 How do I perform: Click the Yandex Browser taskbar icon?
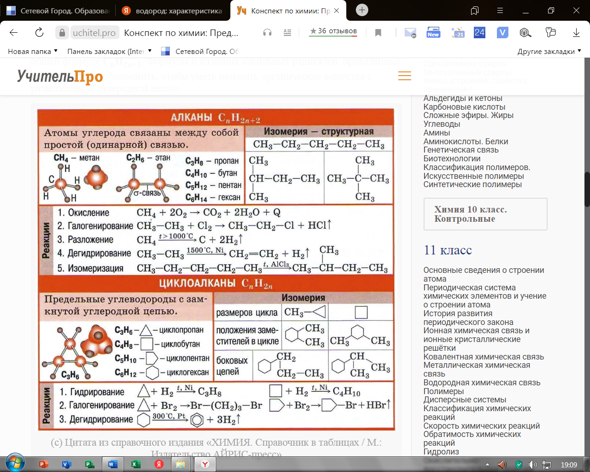(205, 464)
